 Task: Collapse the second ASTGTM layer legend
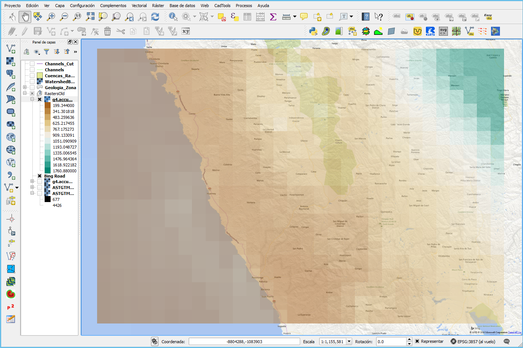click(x=32, y=193)
